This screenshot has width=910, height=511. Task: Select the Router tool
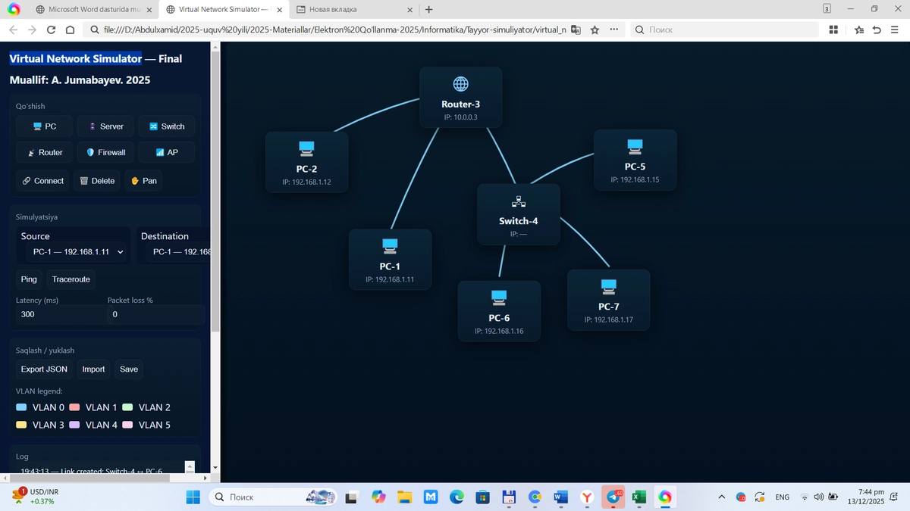pos(44,152)
